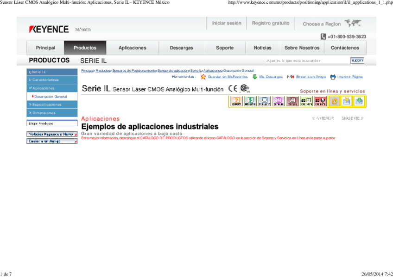Download 2D CAD data icon

(x=306, y=101)
